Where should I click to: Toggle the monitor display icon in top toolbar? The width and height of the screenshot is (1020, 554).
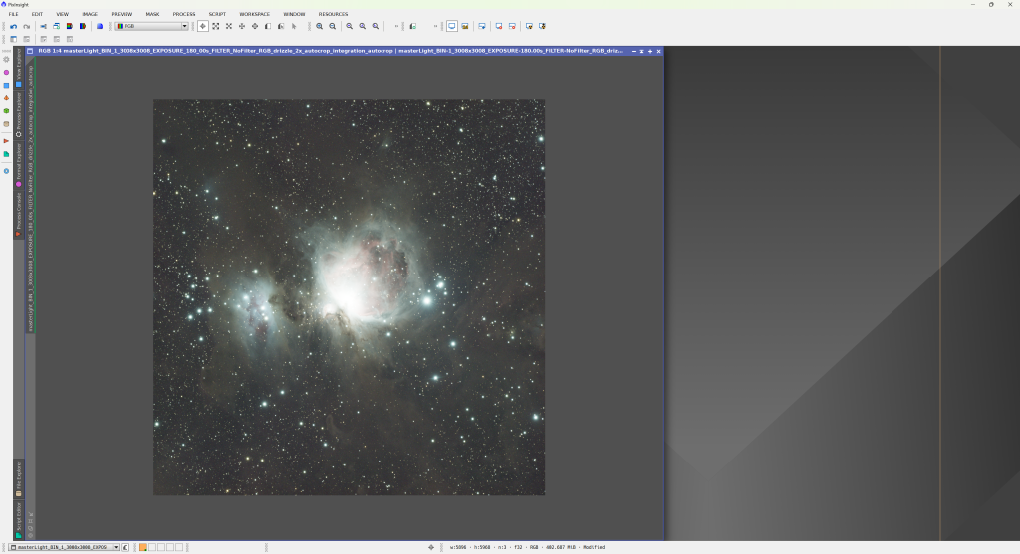[452, 26]
